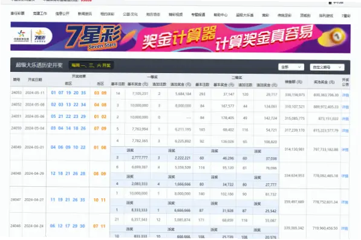Open 详情 link for draw 24047
The height and width of the screenshot is (240, 361).
pyautogui.click(x=345, y=203)
